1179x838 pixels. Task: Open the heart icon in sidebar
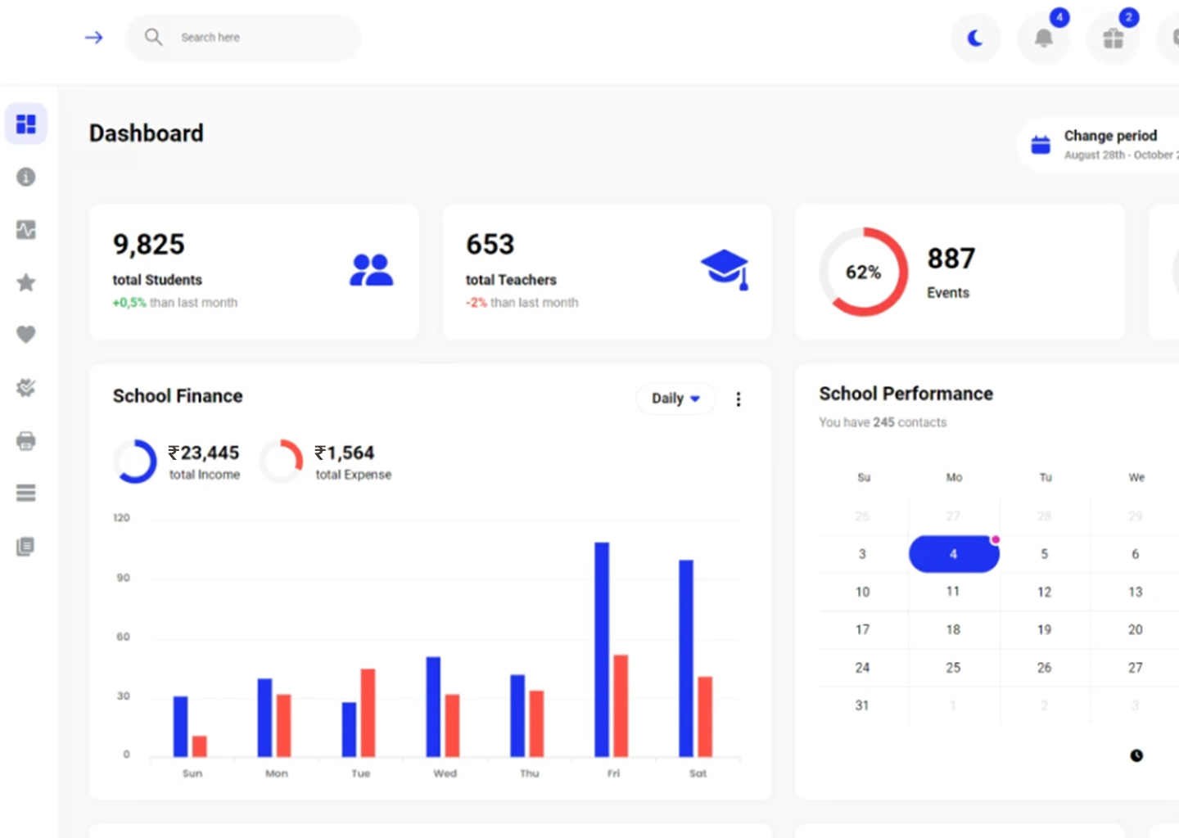pyautogui.click(x=26, y=335)
